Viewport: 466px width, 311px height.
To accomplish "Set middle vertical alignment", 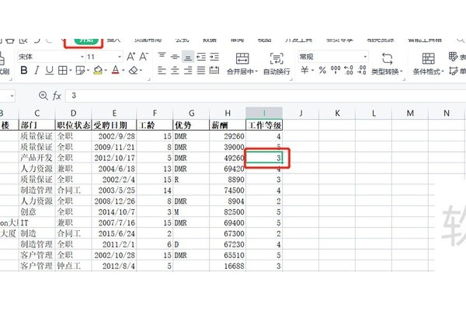I will click(x=175, y=56).
